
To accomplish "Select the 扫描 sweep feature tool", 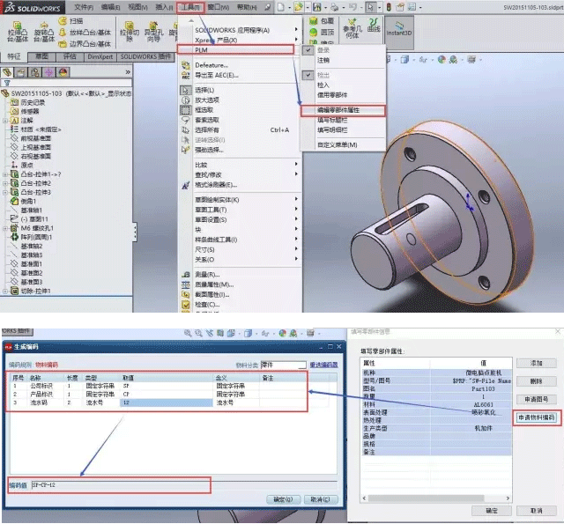I will click(x=74, y=19).
